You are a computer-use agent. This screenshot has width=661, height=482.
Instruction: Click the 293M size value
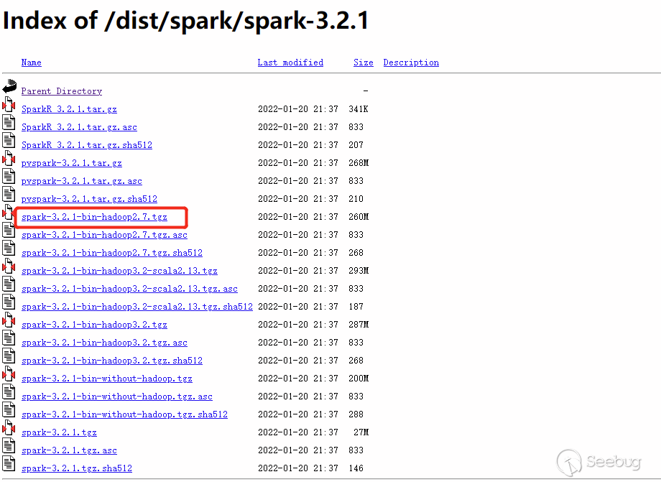(359, 271)
